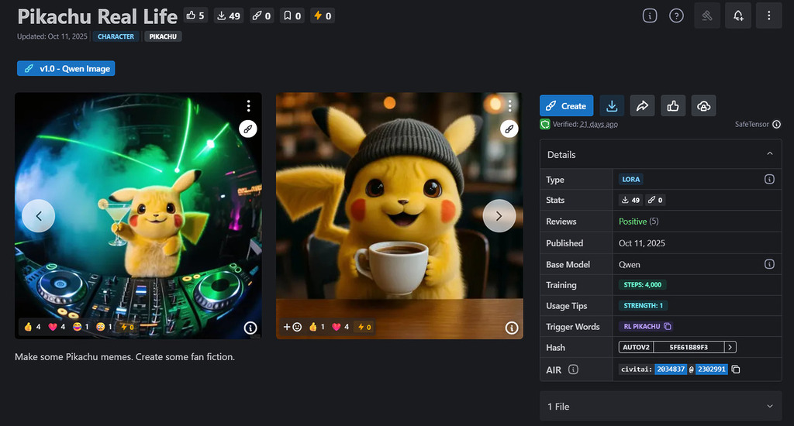Expand the hash type arrow
794x426 pixels.
coord(730,348)
